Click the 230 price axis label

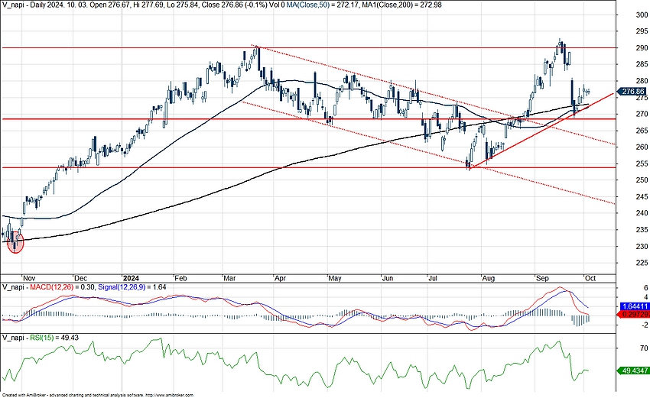click(642, 247)
